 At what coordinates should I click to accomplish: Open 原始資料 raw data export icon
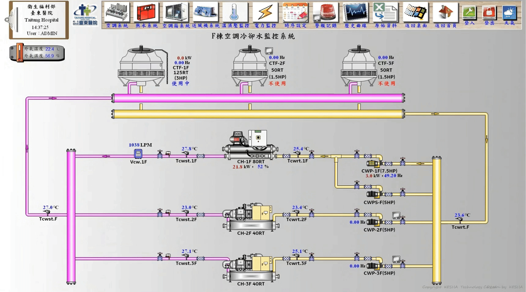point(385,13)
